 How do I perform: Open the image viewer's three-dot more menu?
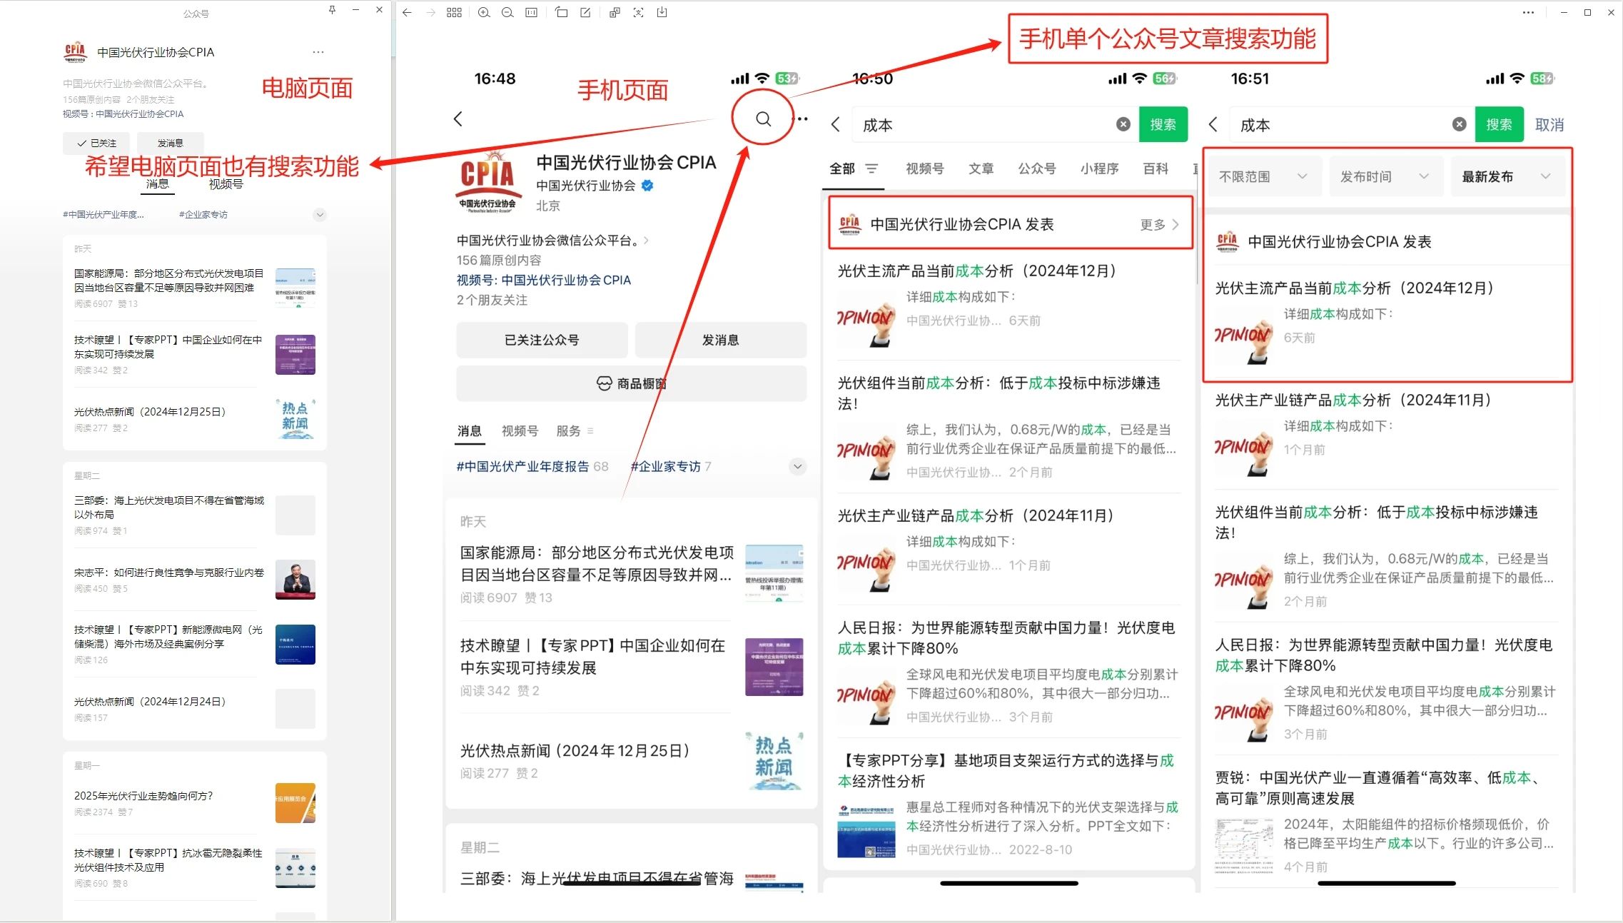pyautogui.click(x=1528, y=12)
